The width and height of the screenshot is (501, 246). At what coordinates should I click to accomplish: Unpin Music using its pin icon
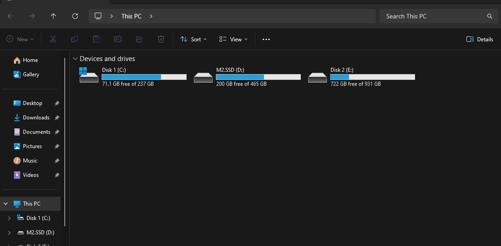click(57, 161)
